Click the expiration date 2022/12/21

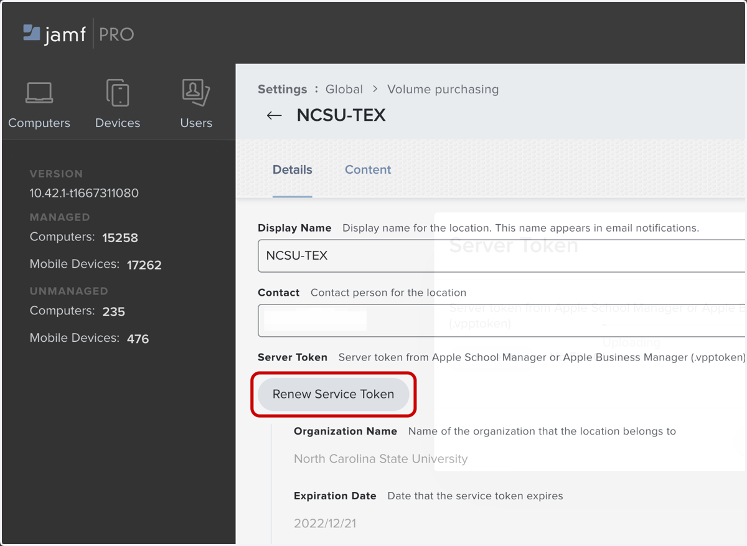tap(325, 524)
